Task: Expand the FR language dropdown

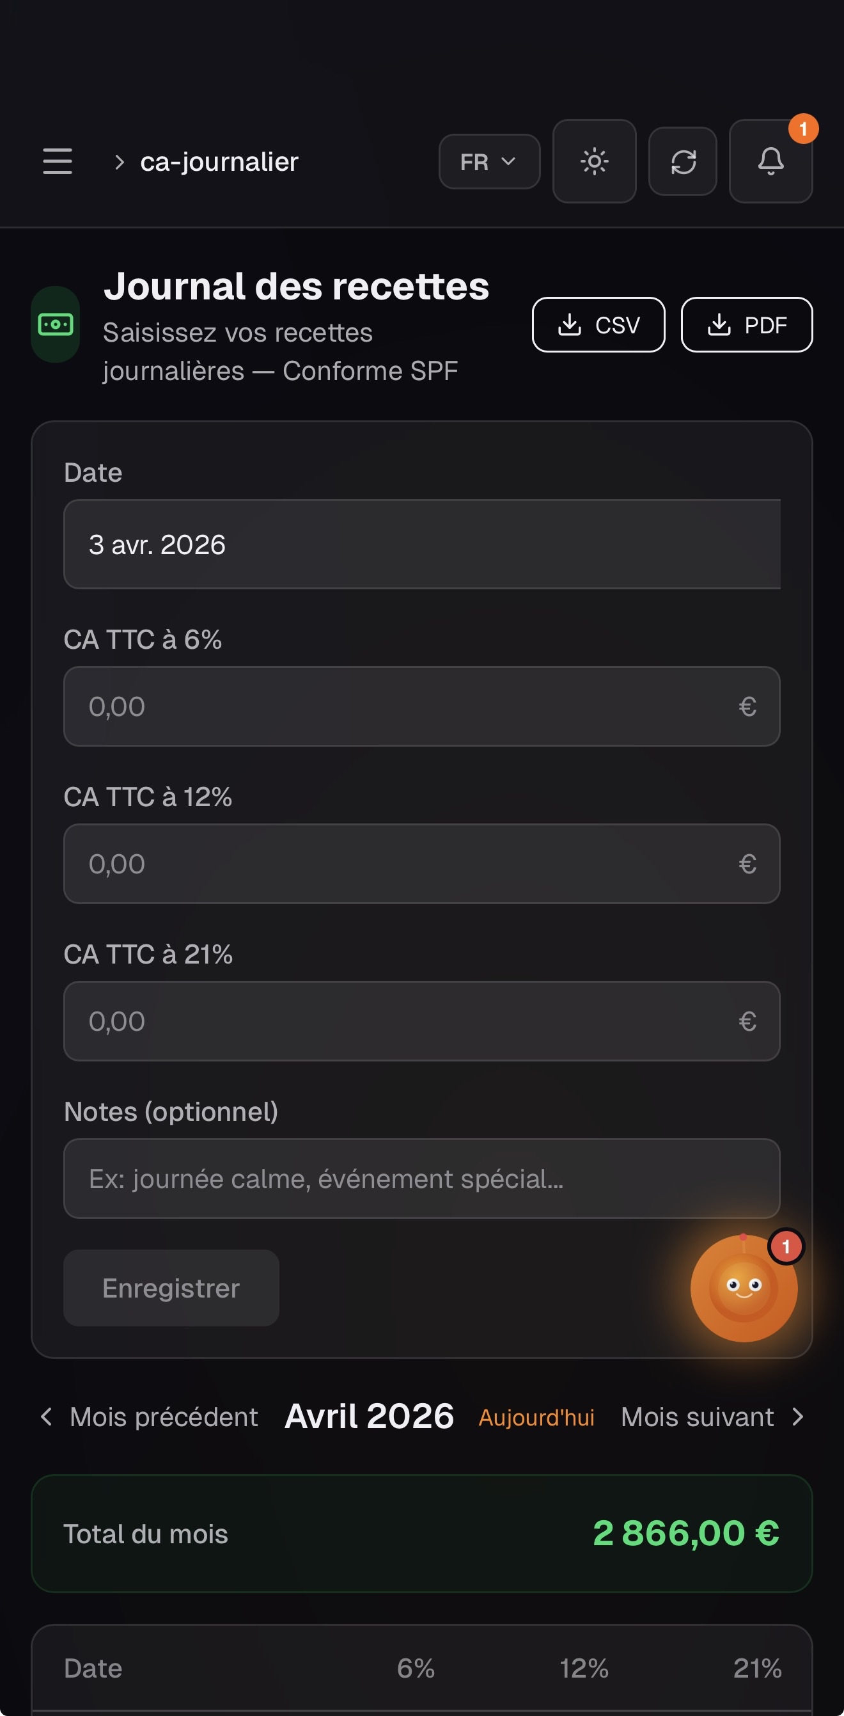Action: click(488, 162)
